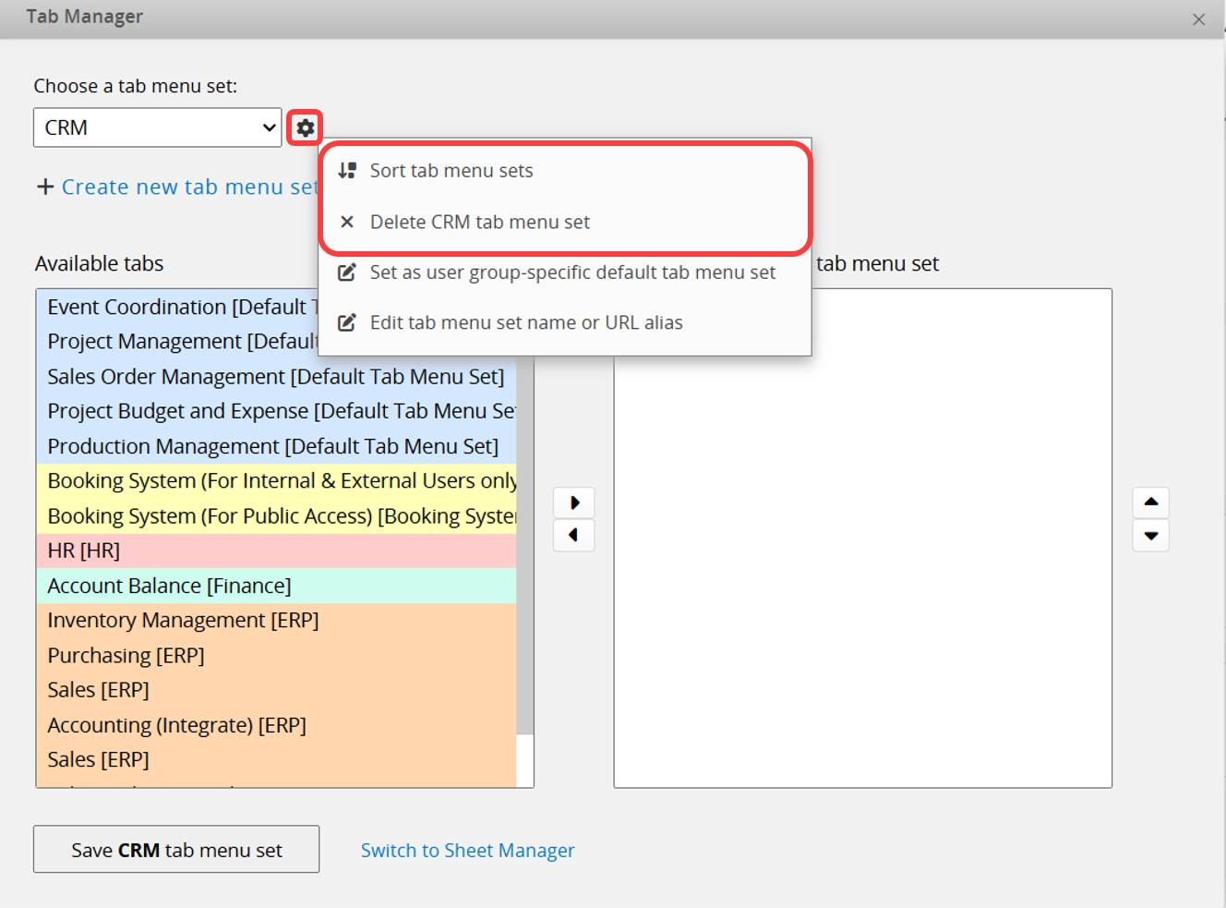Click Switch to Sheet Manager link
The height and width of the screenshot is (908, 1226).
pos(467,851)
